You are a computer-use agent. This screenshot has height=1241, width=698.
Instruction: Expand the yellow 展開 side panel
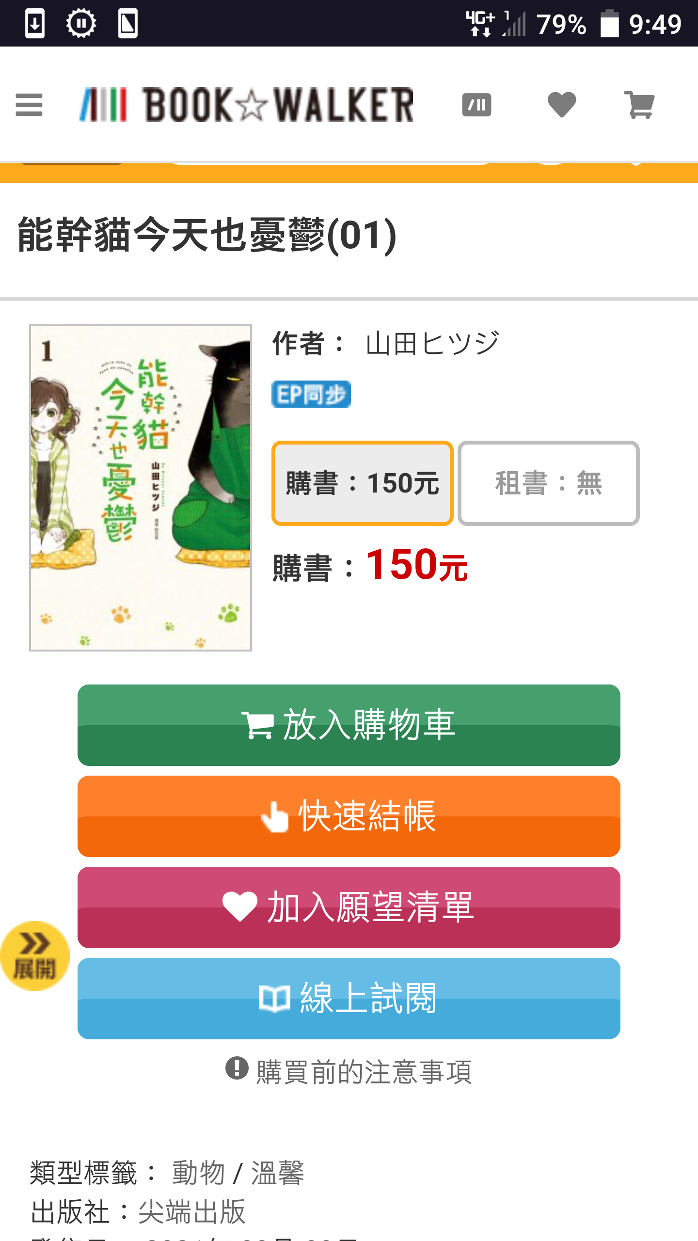coord(35,956)
